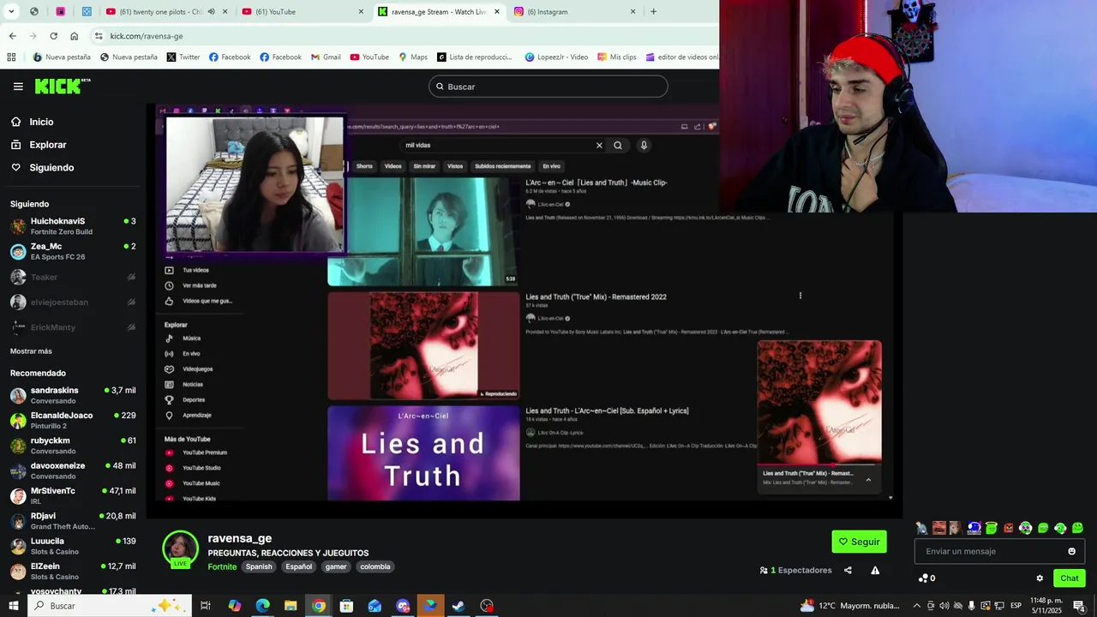This screenshot has width=1097, height=617.
Task: Report the stream with the warning icon
Action: click(875, 570)
